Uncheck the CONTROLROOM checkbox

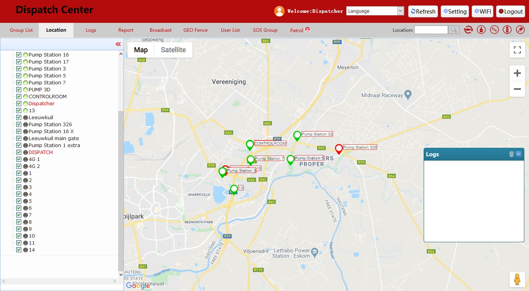pos(19,96)
